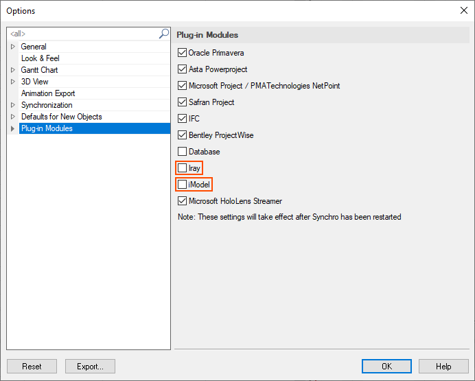Click the Export... button
The height and width of the screenshot is (381, 475).
tap(90, 366)
